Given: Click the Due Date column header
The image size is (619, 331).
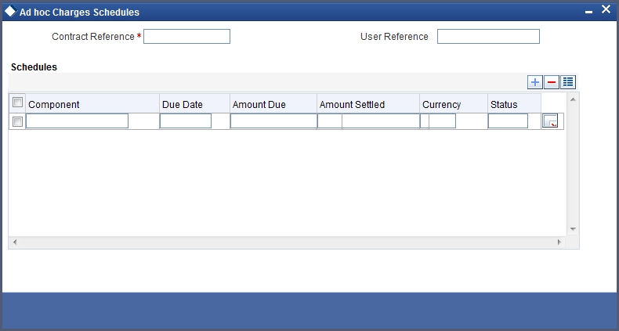Looking at the screenshot, I should pos(194,104).
